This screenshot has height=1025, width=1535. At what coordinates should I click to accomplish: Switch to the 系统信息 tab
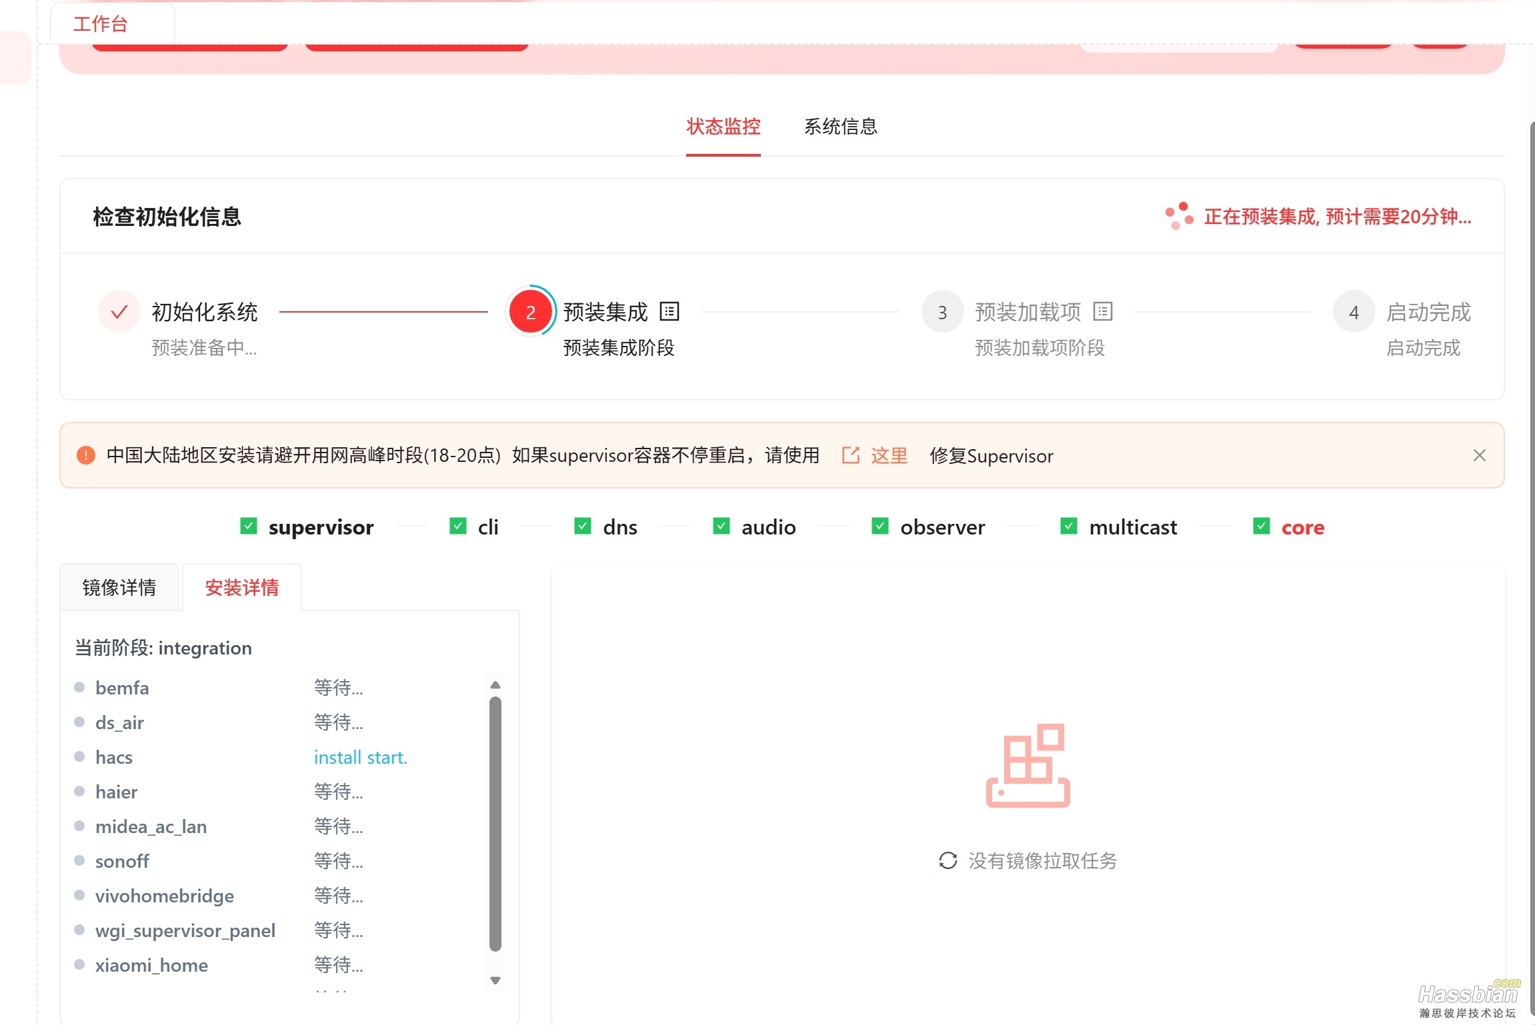click(840, 127)
